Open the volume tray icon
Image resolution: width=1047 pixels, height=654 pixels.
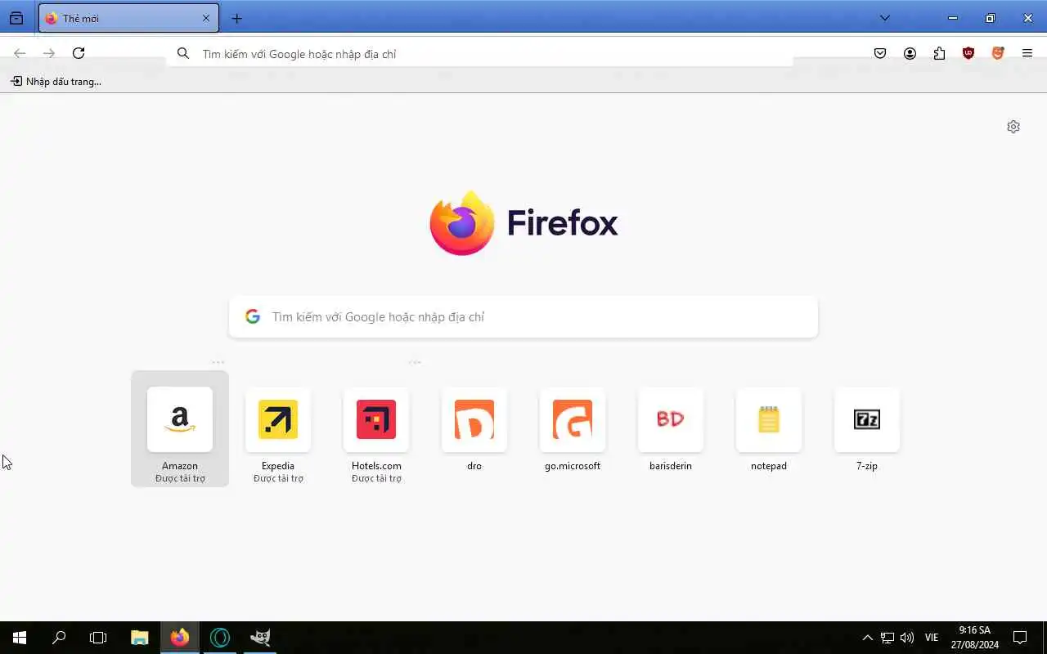pyautogui.click(x=907, y=638)
